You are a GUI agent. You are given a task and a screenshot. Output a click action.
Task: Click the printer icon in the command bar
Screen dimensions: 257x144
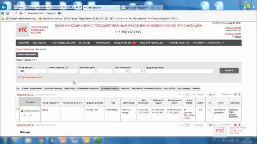tap(21, 13)
